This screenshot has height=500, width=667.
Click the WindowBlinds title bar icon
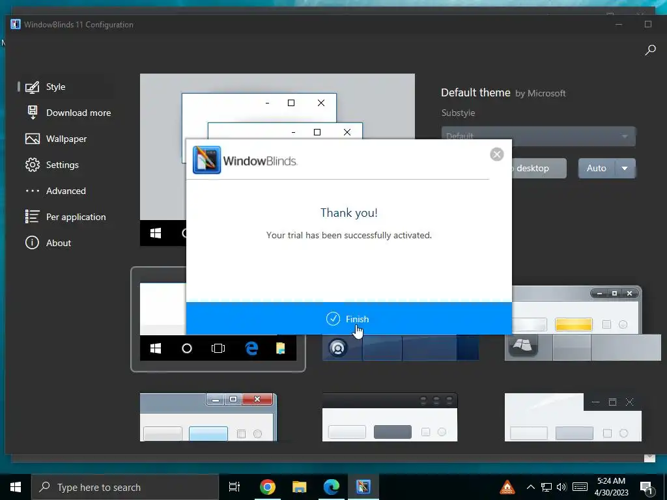[x=16, y=24]
